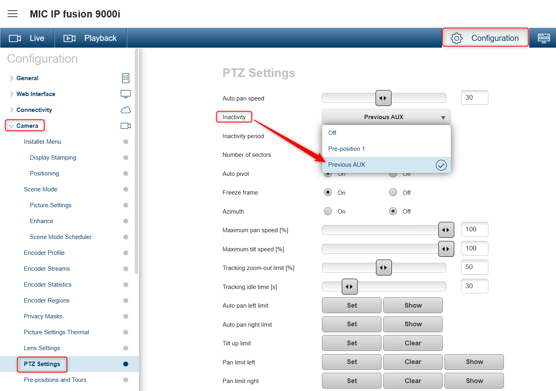The height and width of the screenshot is (391, 556).
Task: Choose Off in the Inactivity dropdown list
Action: click(x=386, y=133)
